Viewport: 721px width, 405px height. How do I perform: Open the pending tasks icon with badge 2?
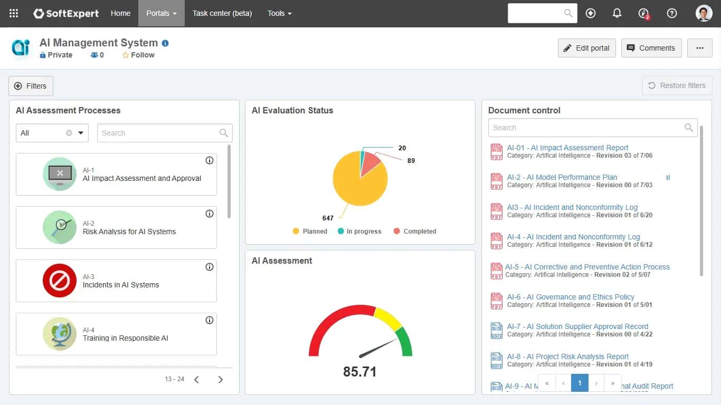click(643, 13)
